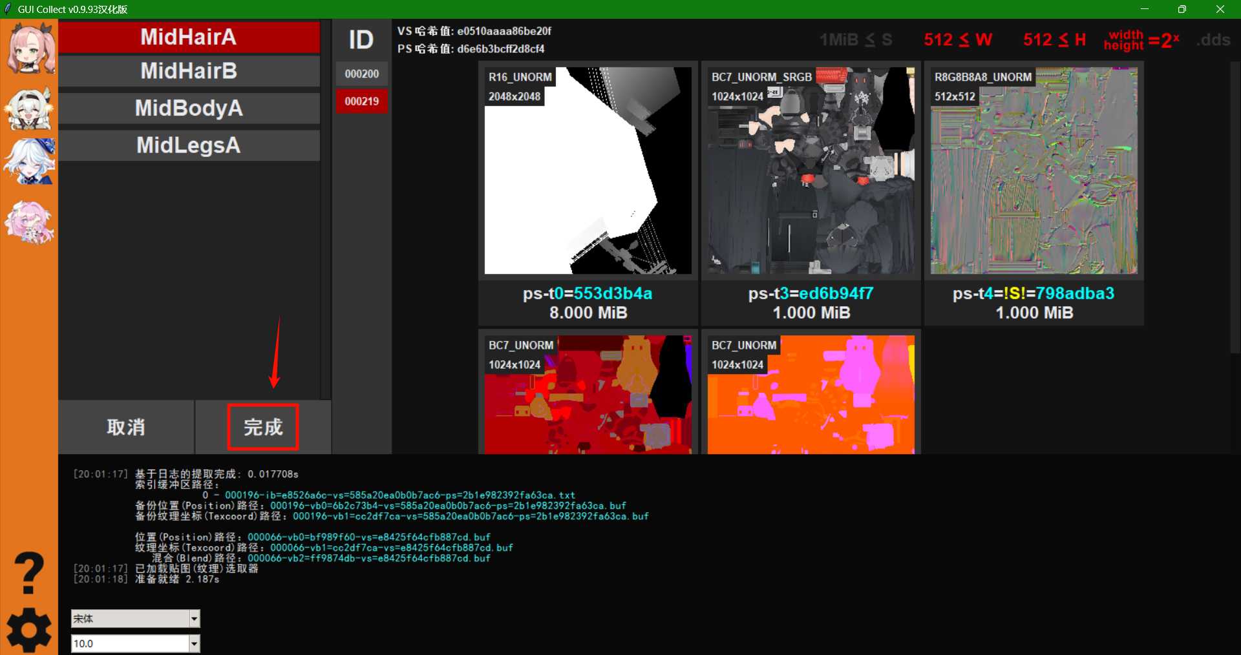Select the blue-white haired character avatar
Image resolution: width=1241 pixels, height=655 pixels.
[x=30, y=161]
